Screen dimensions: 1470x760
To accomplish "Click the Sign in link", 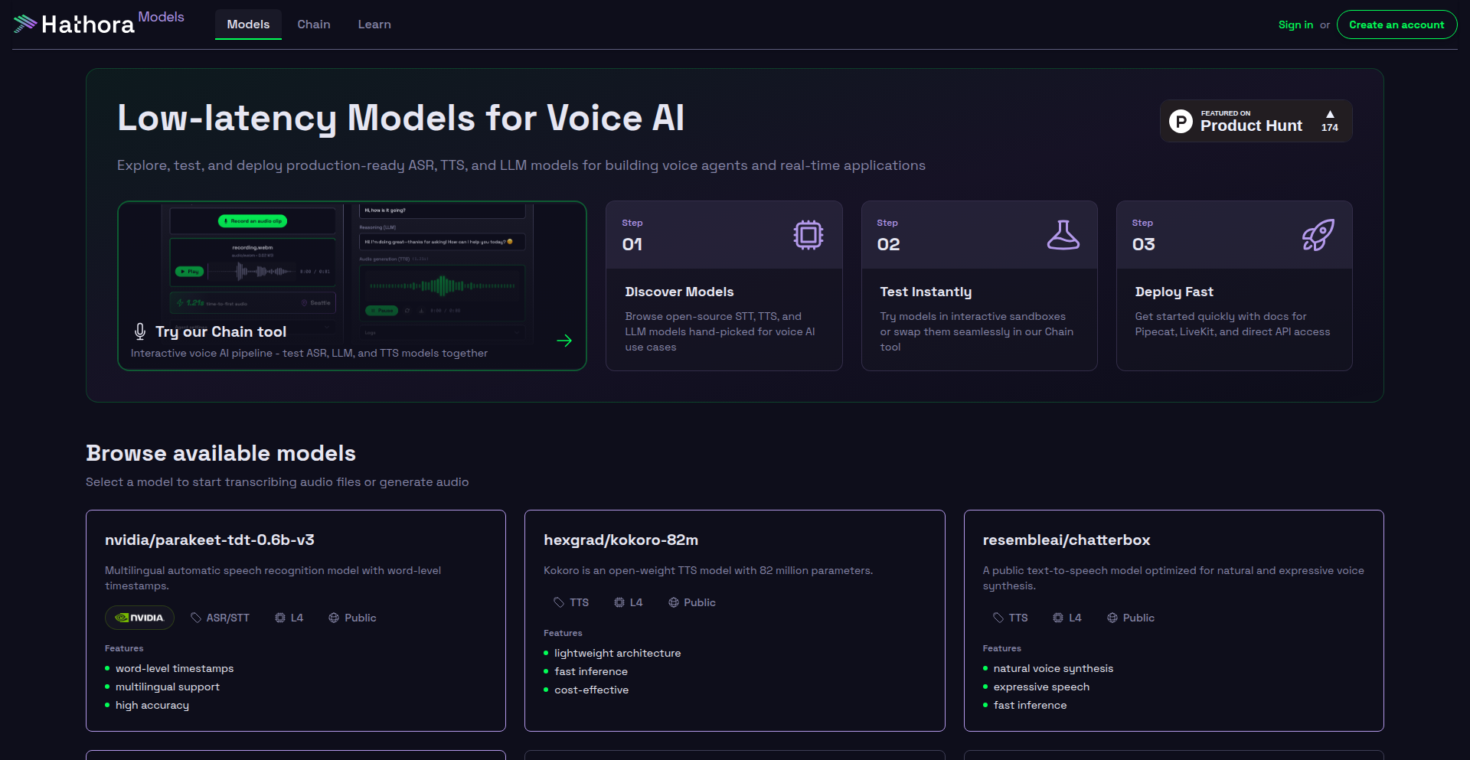I will (1295, 24).
